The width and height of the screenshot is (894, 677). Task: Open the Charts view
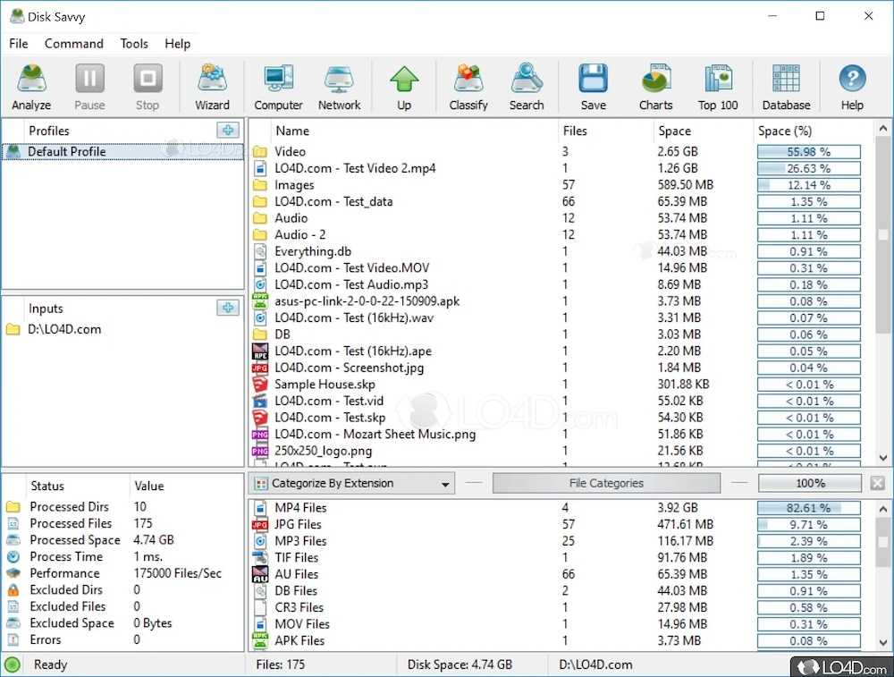click(x=655, y=88)
